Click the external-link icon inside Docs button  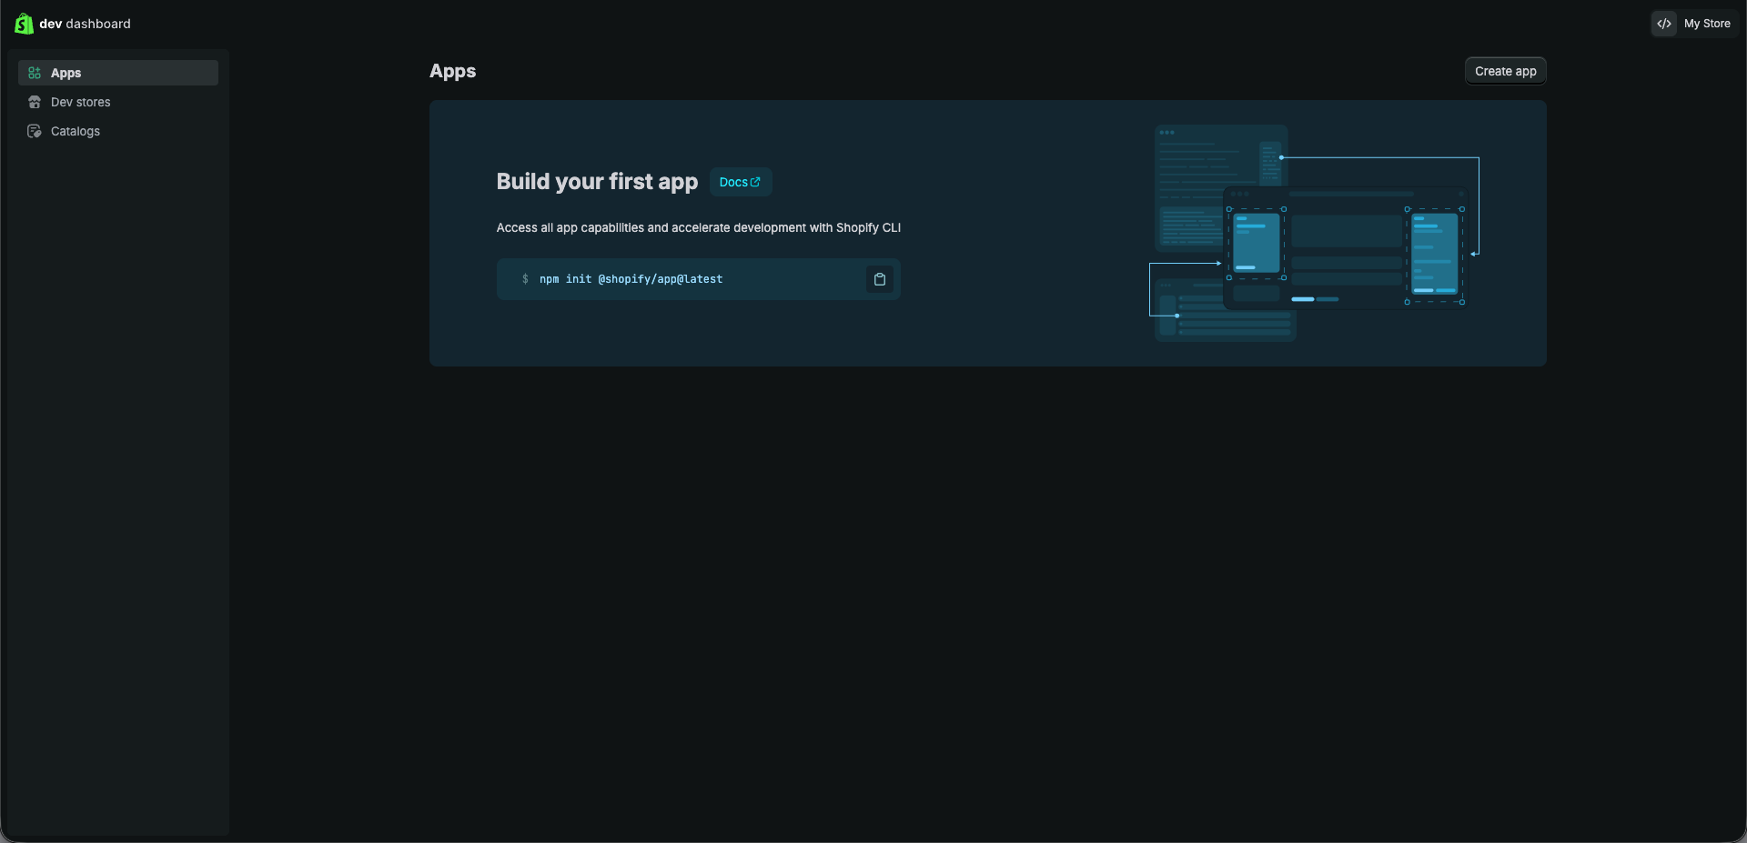(756, 181)
